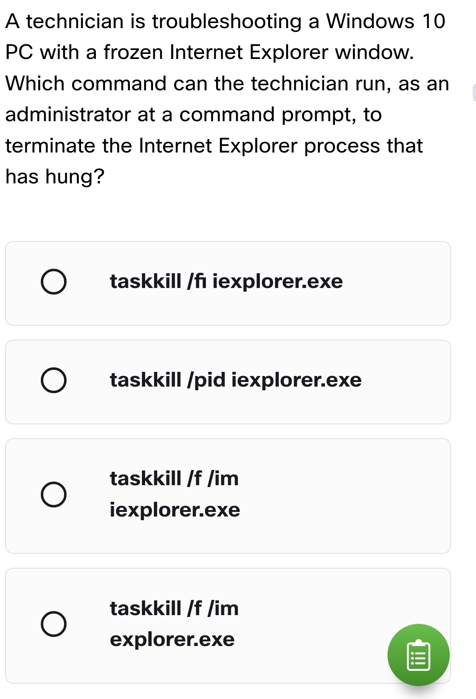Screen dimensions: 476x699
Task: Click the word "terminate" in the question
Action: 51,146
